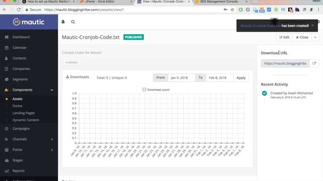The height and width of the screenshot is (181, 323).
Task: Expand the Points submenu arrow
Action: pyautogui.click(x=52, y=150)
